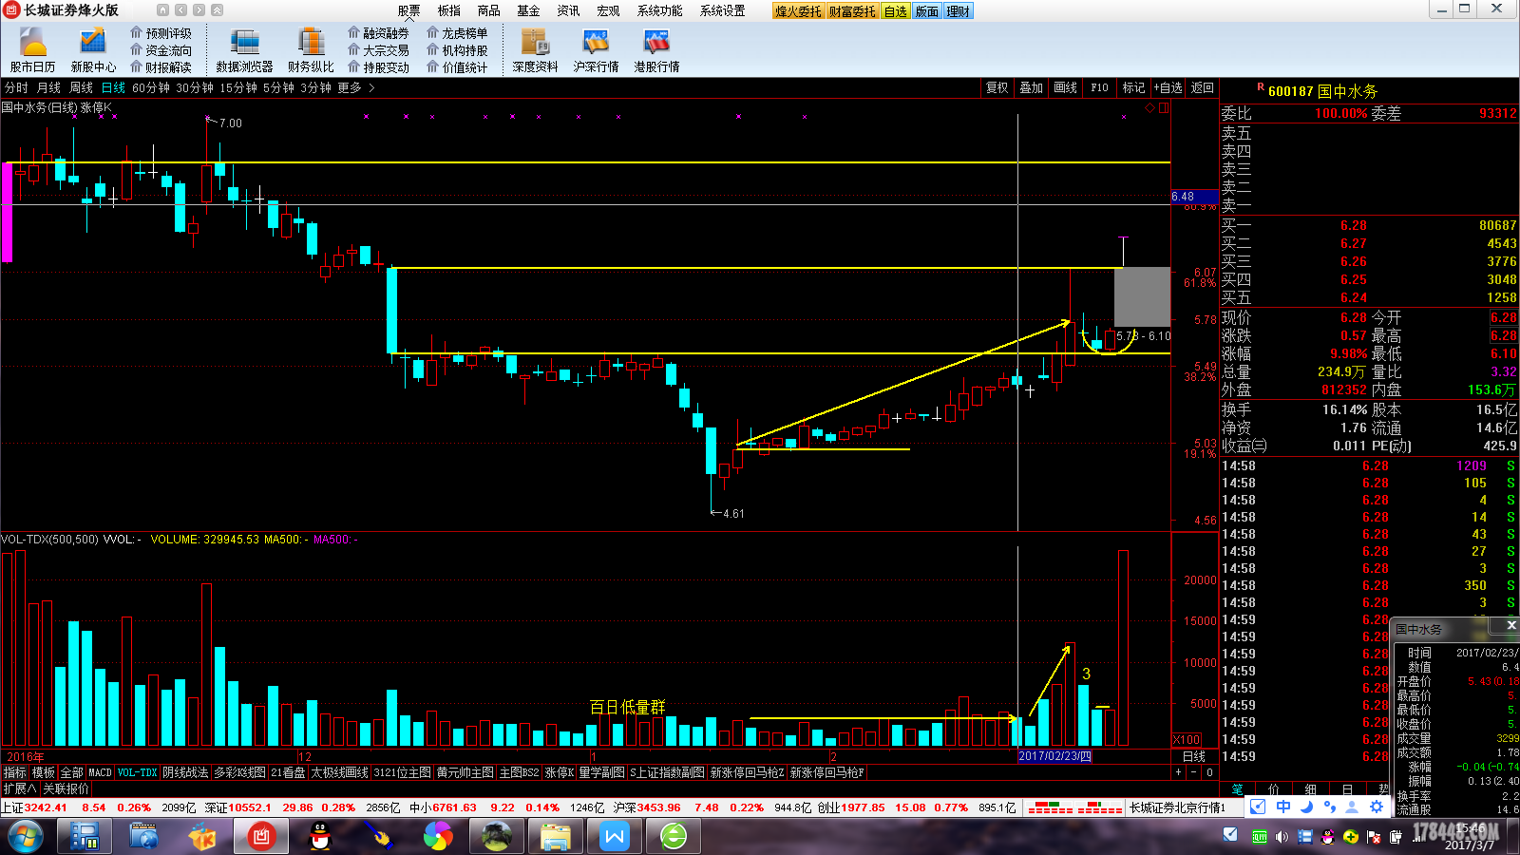Click the red diamond icon above chart
The image size is (1520, 855).
click(x=1149, y=107)
